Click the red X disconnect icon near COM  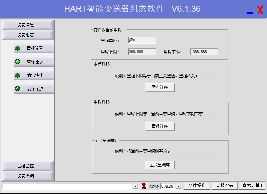point(144,186)
